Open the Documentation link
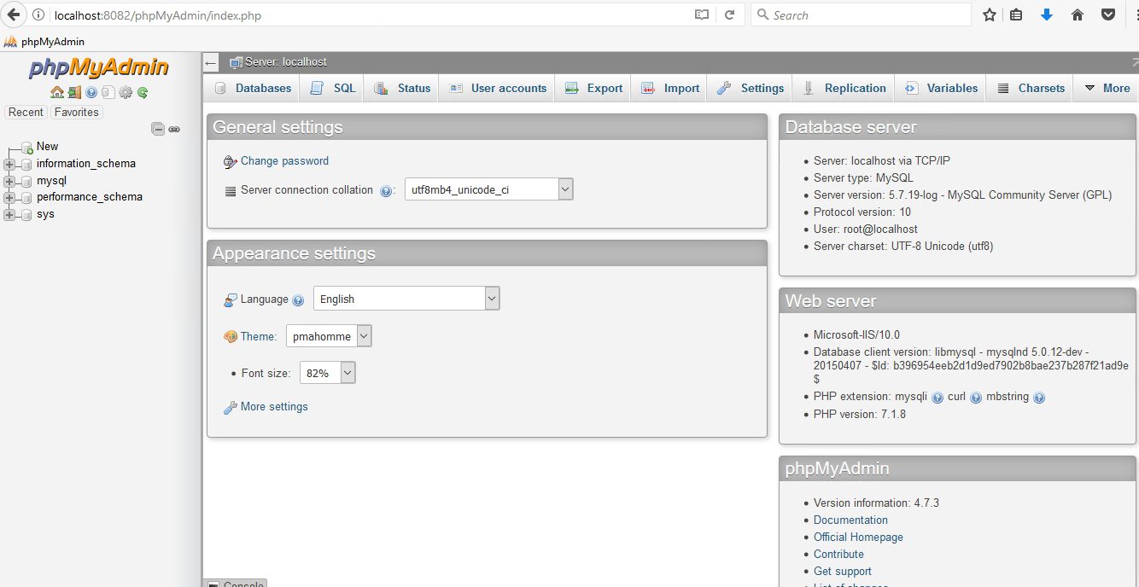 coord(850,520)
